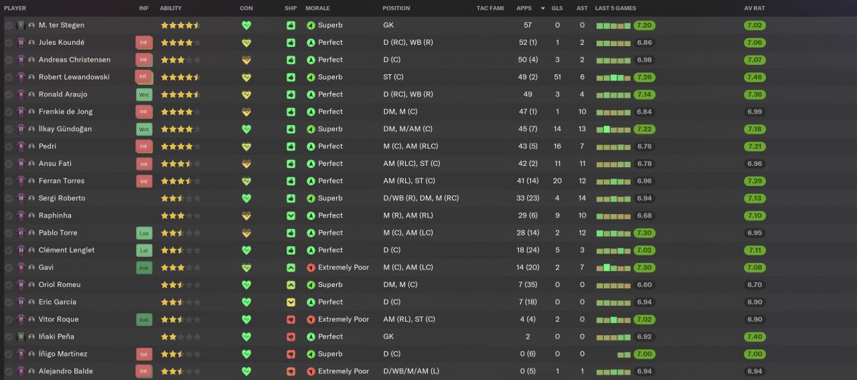Select Pedri's row checkbox
857x380 pixels.
click(x=9, y=147)
